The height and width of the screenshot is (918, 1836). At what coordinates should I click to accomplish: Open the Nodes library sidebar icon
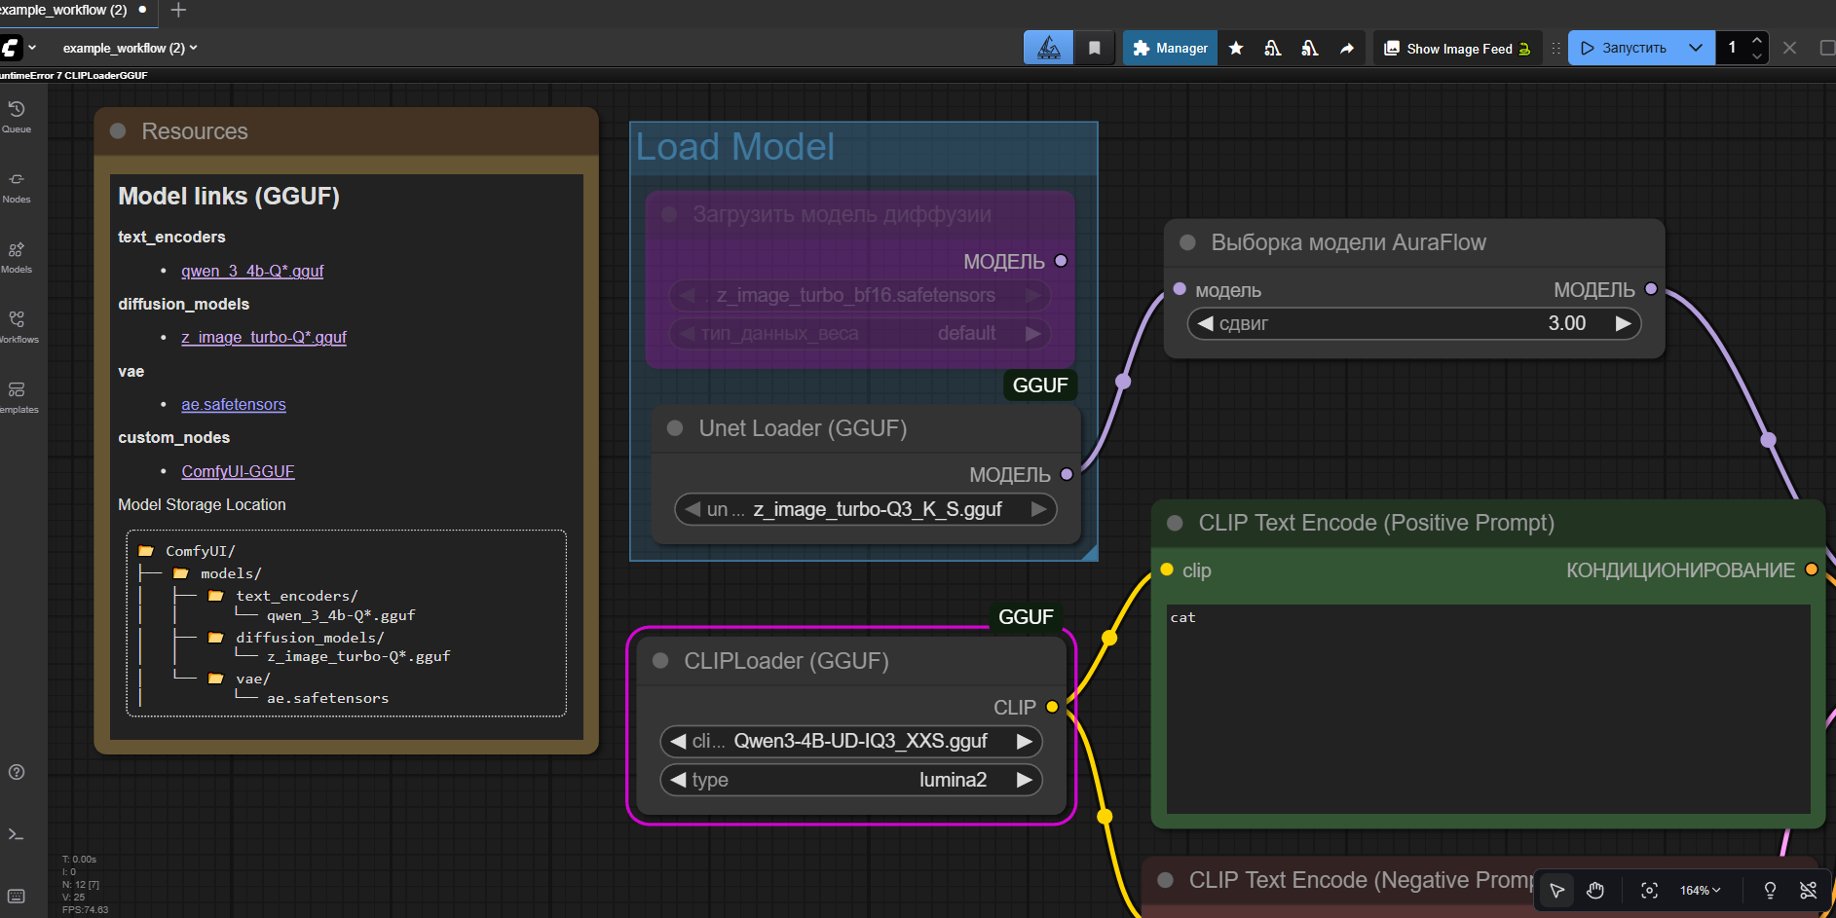(x=17, y=186)
